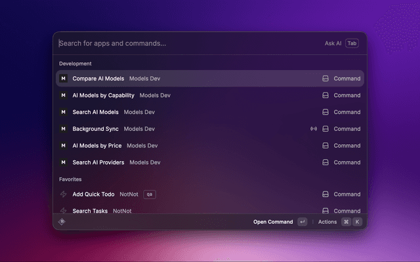Open the Add Quick Todo command
This screenshot has height=262, width=420.
94,195
